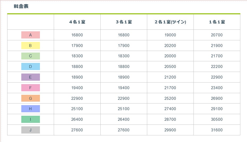This screenshot has width=247, height=142.
Task: Click the orange G rank swatch
Action: [30, 98]
